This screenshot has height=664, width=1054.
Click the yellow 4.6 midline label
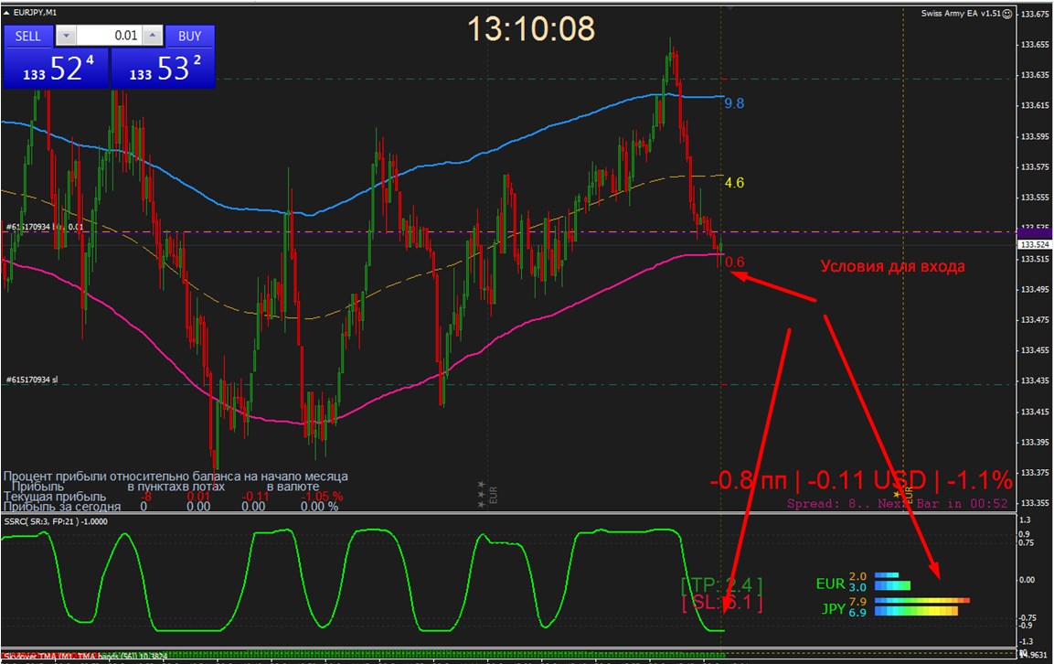pos(734,182)
